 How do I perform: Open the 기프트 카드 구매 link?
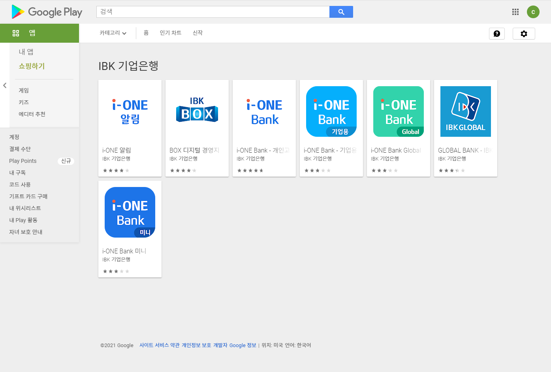[28, 196]
